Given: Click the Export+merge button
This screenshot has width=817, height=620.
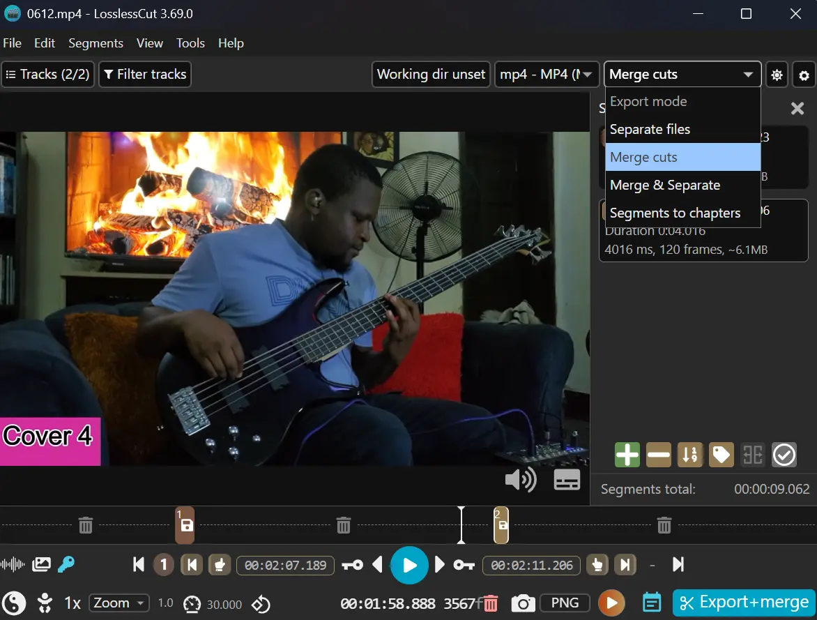Looking at the screenshot, I should [x=744, y=603].
